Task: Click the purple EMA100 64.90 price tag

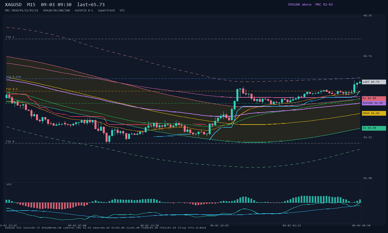Action: (x=374, y=103)
